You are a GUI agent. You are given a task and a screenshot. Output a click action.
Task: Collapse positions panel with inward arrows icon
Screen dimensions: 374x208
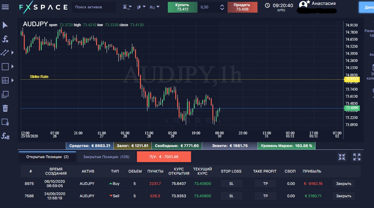click(342, 157)
